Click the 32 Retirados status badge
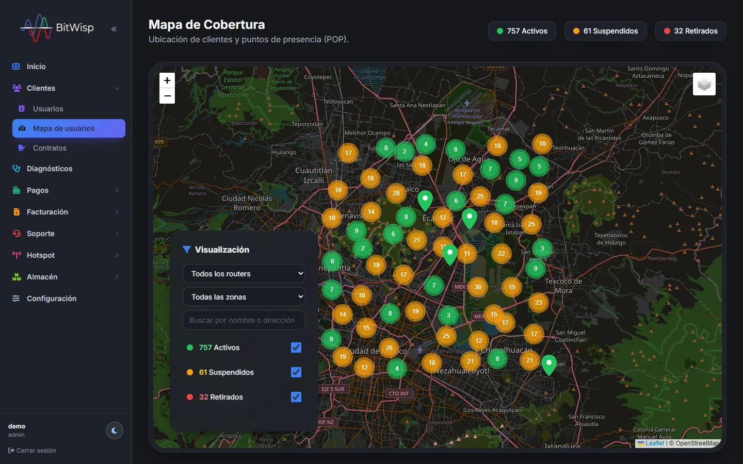743x464 pixels. click(691, 31)
